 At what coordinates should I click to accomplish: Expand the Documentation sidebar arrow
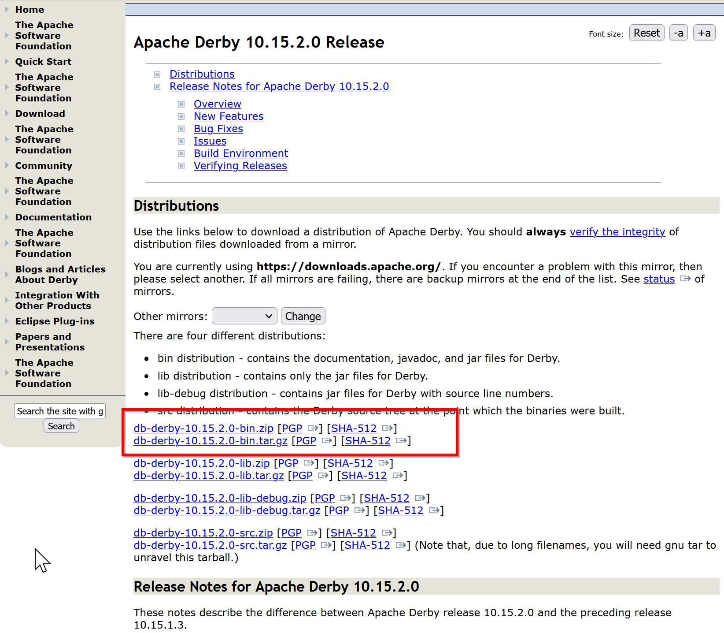tap(7, 217)
